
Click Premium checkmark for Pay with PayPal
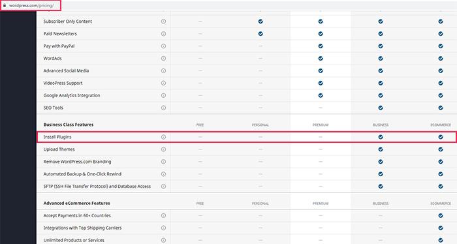coord(321,46)
